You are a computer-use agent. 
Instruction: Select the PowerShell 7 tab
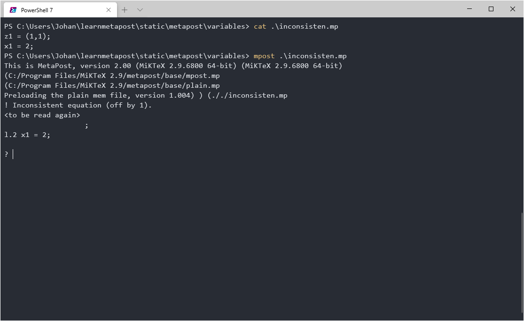point(60,10)
